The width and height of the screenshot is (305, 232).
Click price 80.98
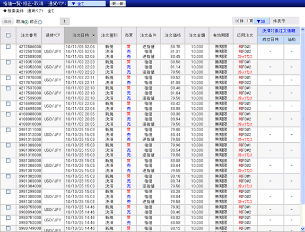pyautogui.click(x=175, y=109)
